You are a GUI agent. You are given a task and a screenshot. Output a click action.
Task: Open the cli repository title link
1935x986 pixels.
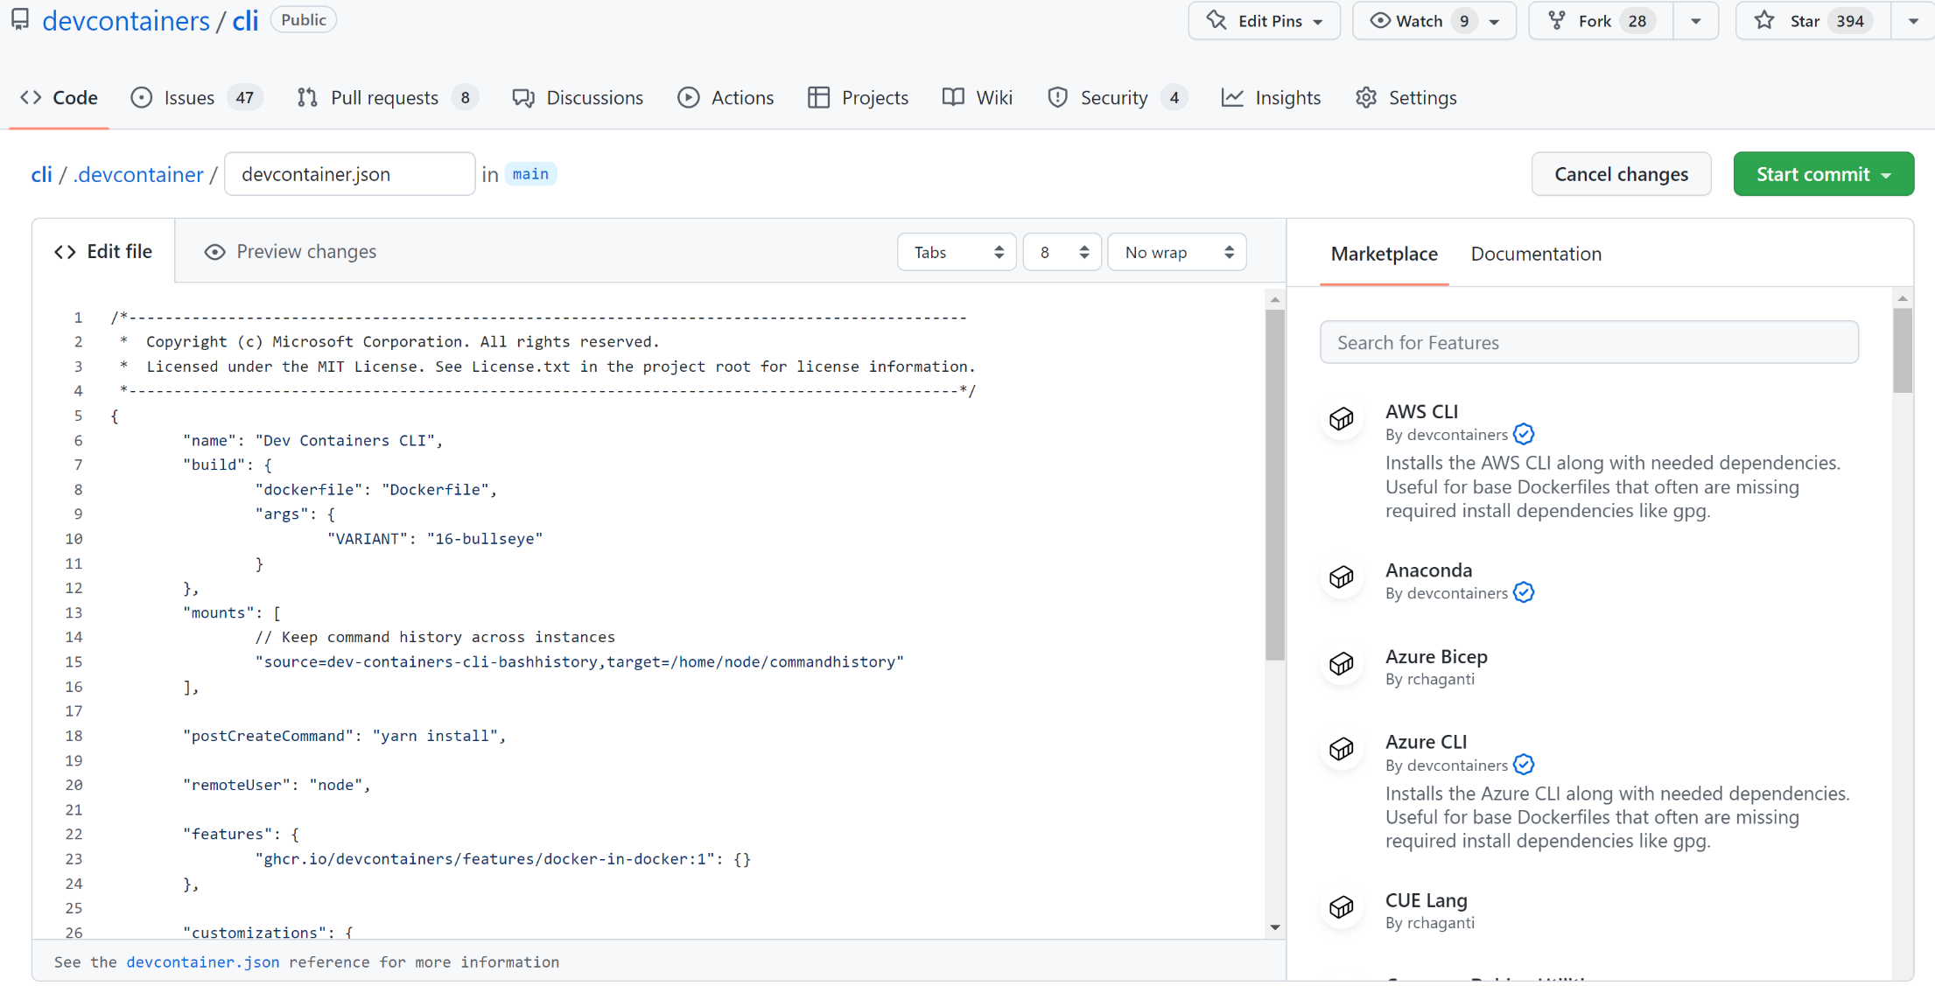coord(245,19)
